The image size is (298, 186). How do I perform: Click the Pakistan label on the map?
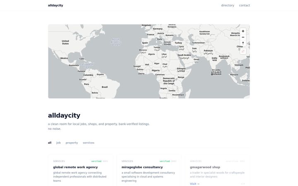[208, 52]
